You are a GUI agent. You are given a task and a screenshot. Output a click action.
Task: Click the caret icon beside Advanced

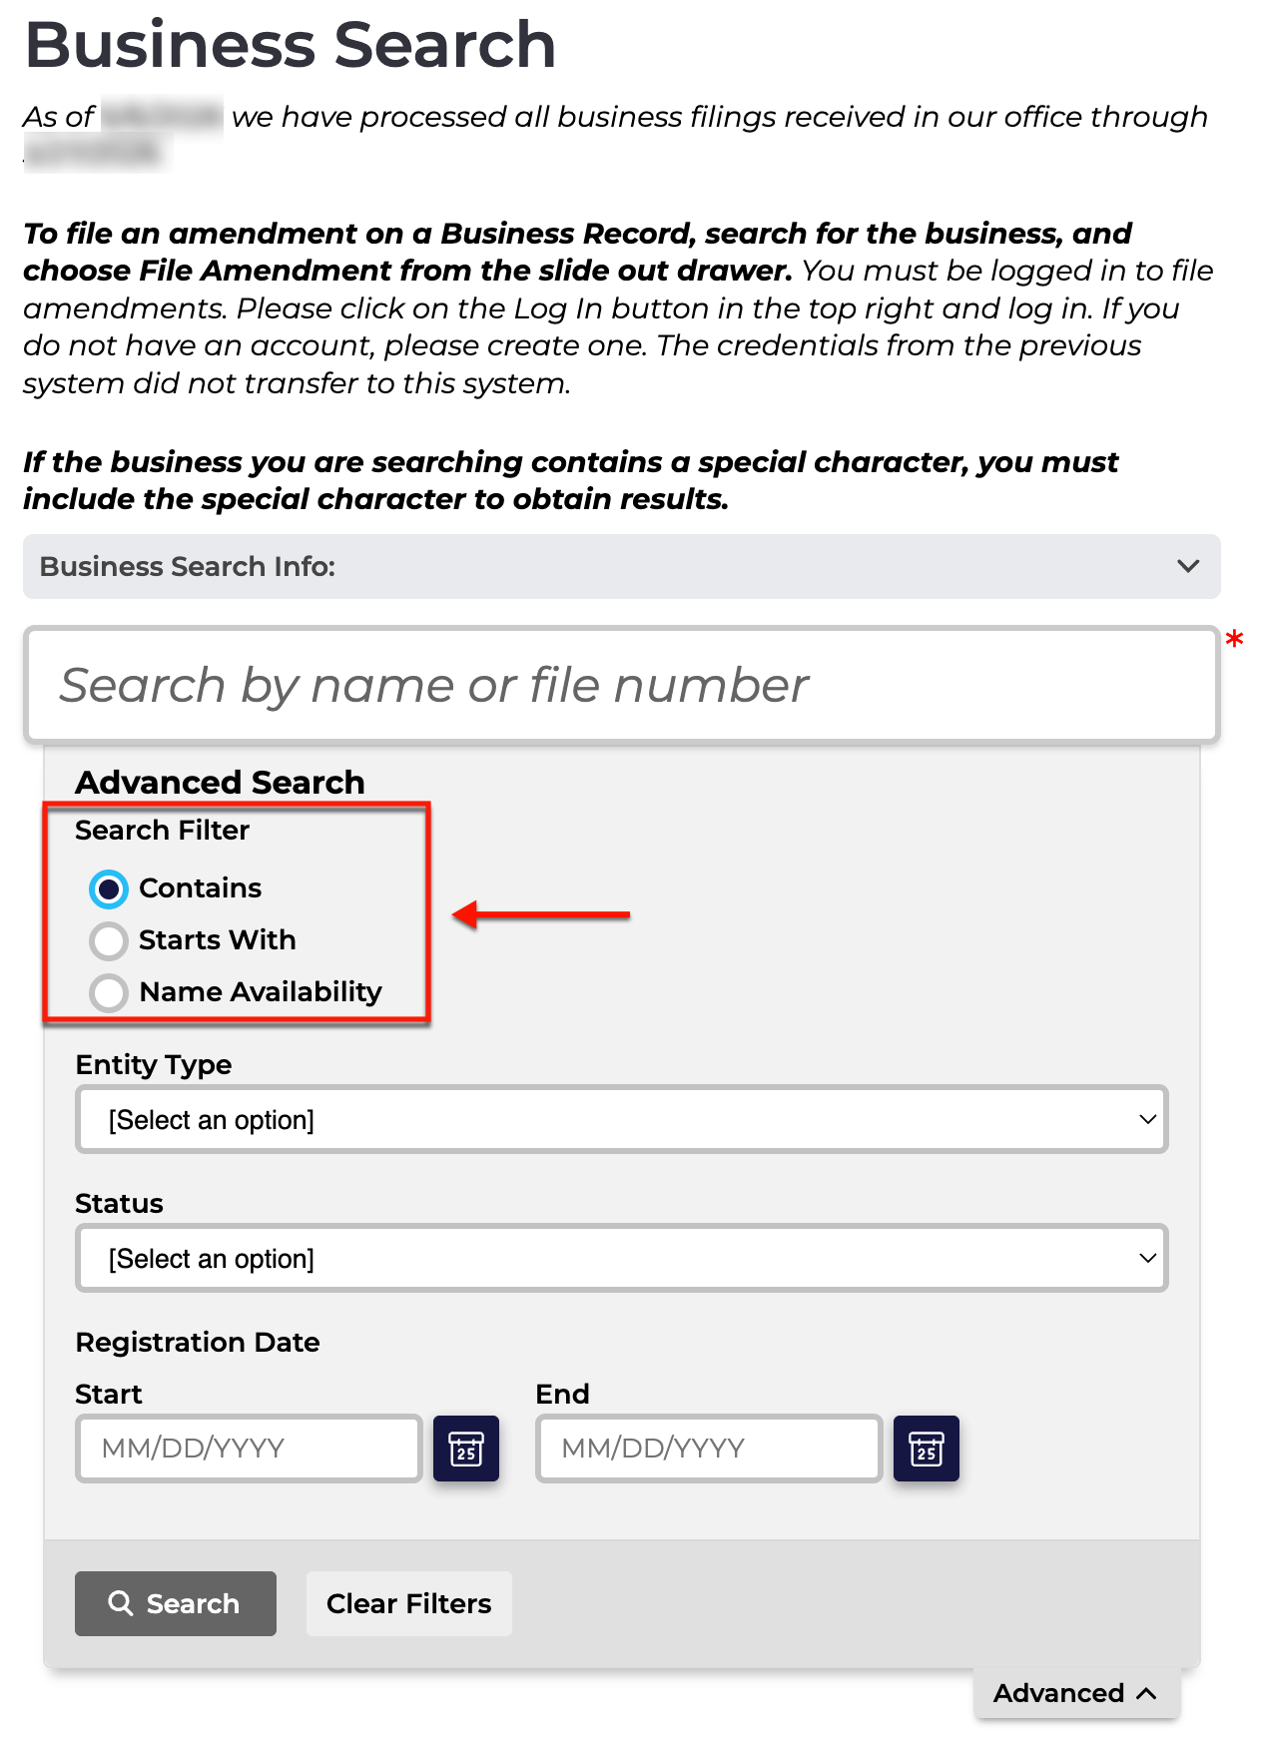click(1147, 1693)
